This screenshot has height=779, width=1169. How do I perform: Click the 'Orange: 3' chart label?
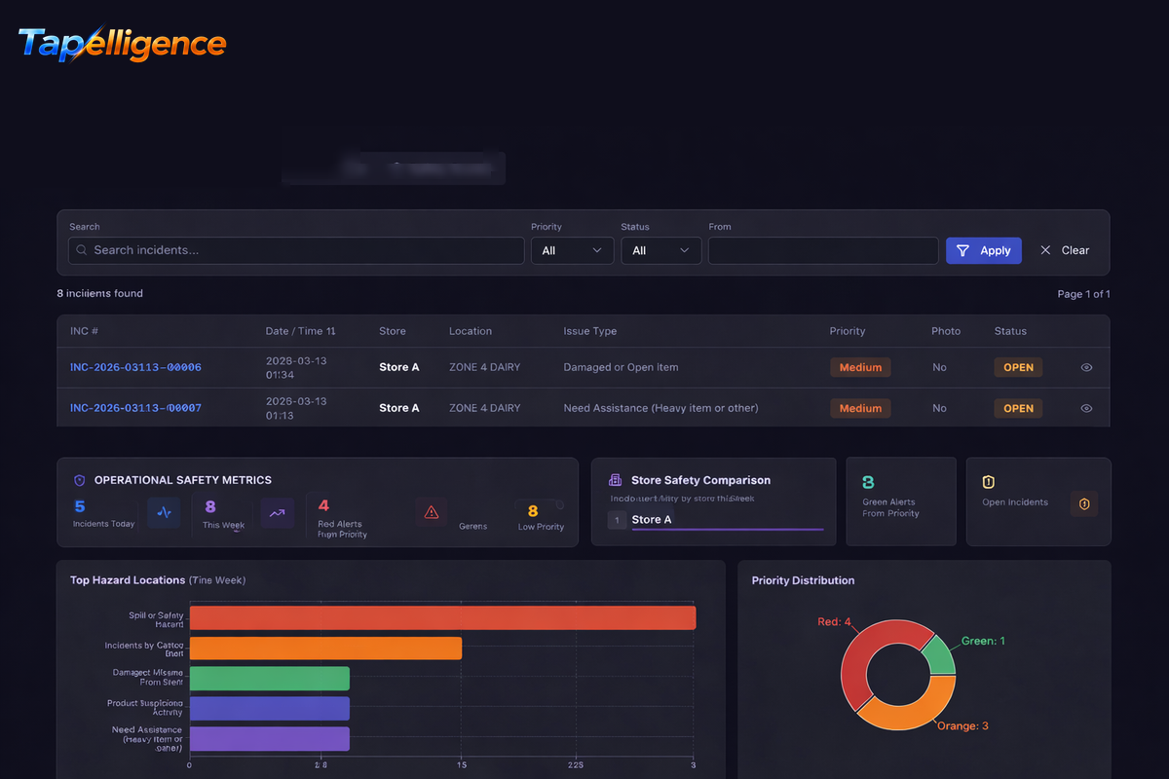tap(962, 725)
